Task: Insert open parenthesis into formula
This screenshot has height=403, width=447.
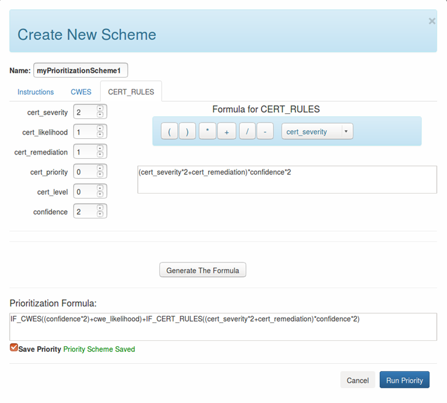Action: point(169,132)
